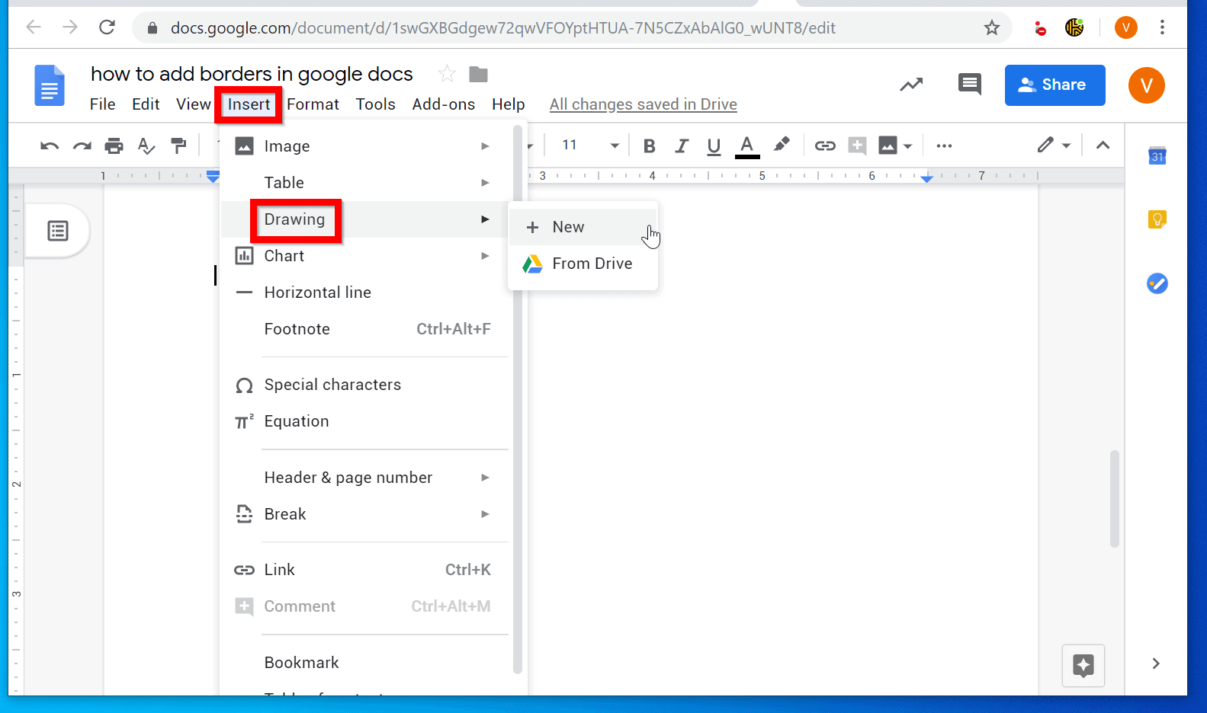Screen dimensions: 1207x713
Task: Star this document title
Action: [447, 74]
